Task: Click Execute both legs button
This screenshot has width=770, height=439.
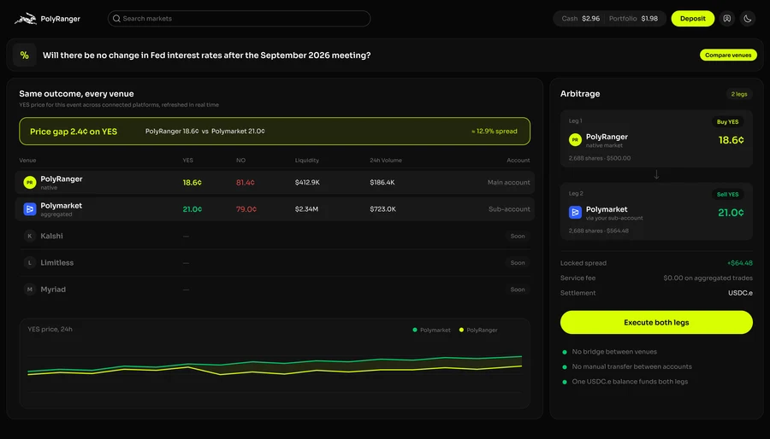Action: pos(656,322)
